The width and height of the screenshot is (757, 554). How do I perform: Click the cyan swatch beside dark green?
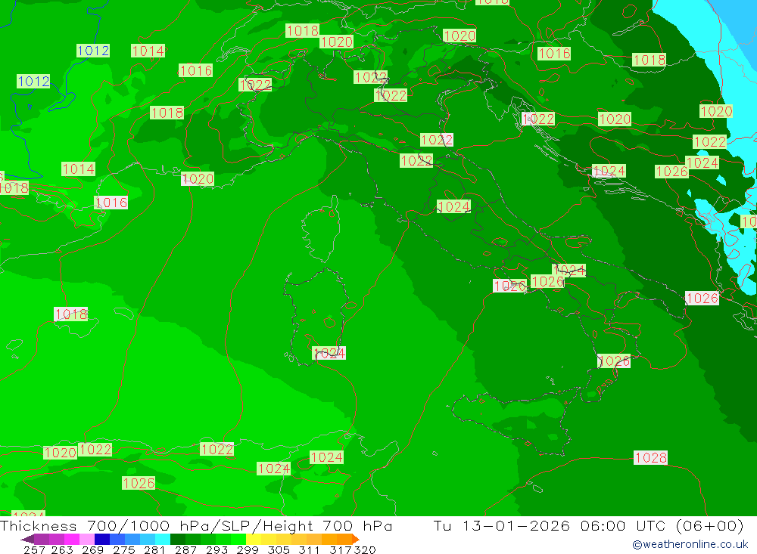click(x=163, y=539)
